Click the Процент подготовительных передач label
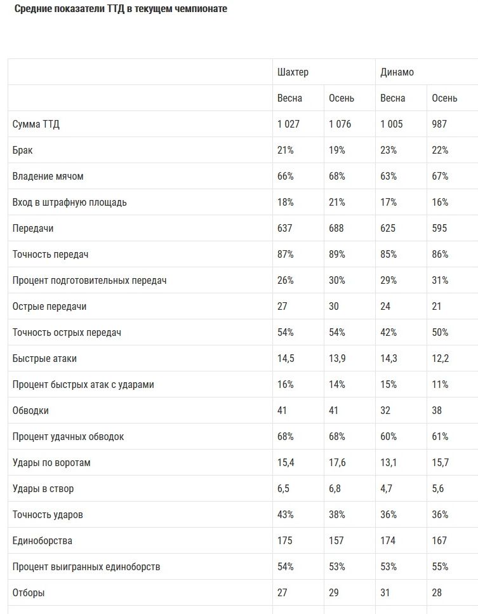Viewport: 478px width, 614px height. (x=90, y=281)
